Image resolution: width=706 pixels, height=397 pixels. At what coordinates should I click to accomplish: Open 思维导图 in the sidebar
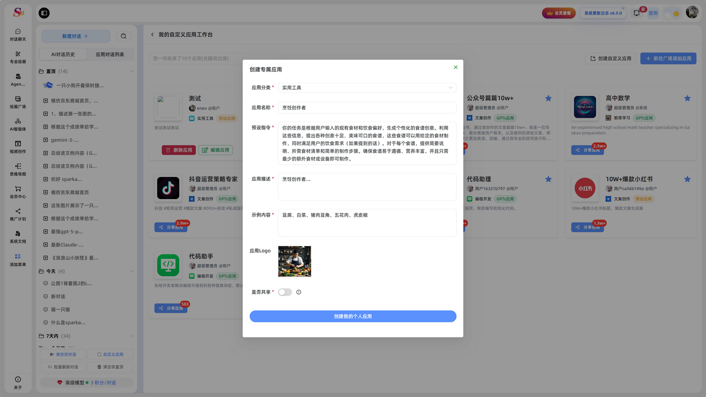point(18,170)
